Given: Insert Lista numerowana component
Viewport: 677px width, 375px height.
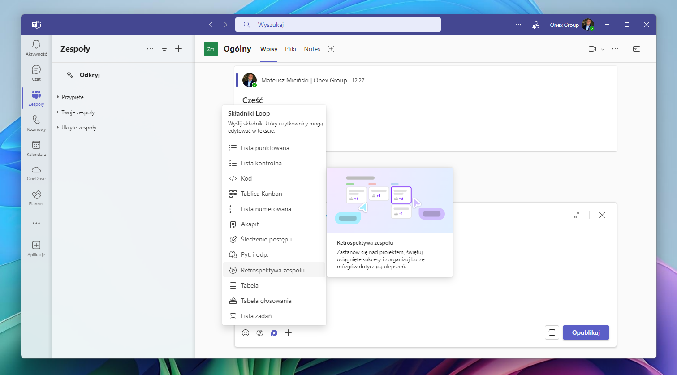Looking at the screenshot, I should 274,209.
